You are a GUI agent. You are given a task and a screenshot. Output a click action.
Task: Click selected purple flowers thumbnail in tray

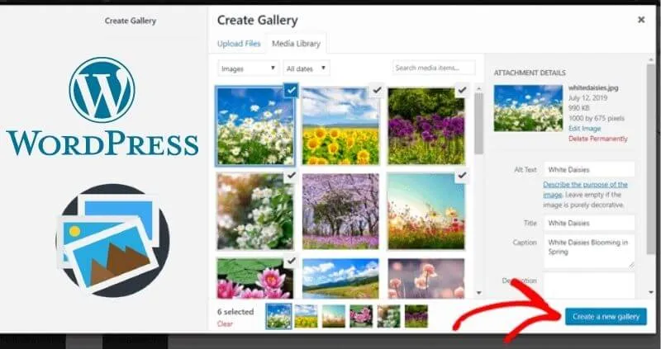416,316
